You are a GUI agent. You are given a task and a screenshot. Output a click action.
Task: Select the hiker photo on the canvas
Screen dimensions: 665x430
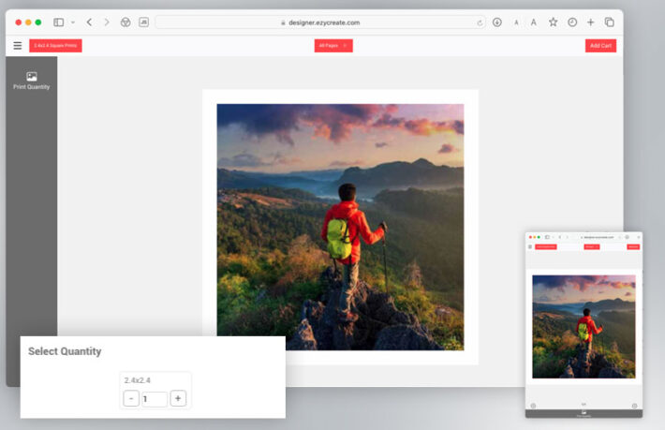(x=340, y=227)
